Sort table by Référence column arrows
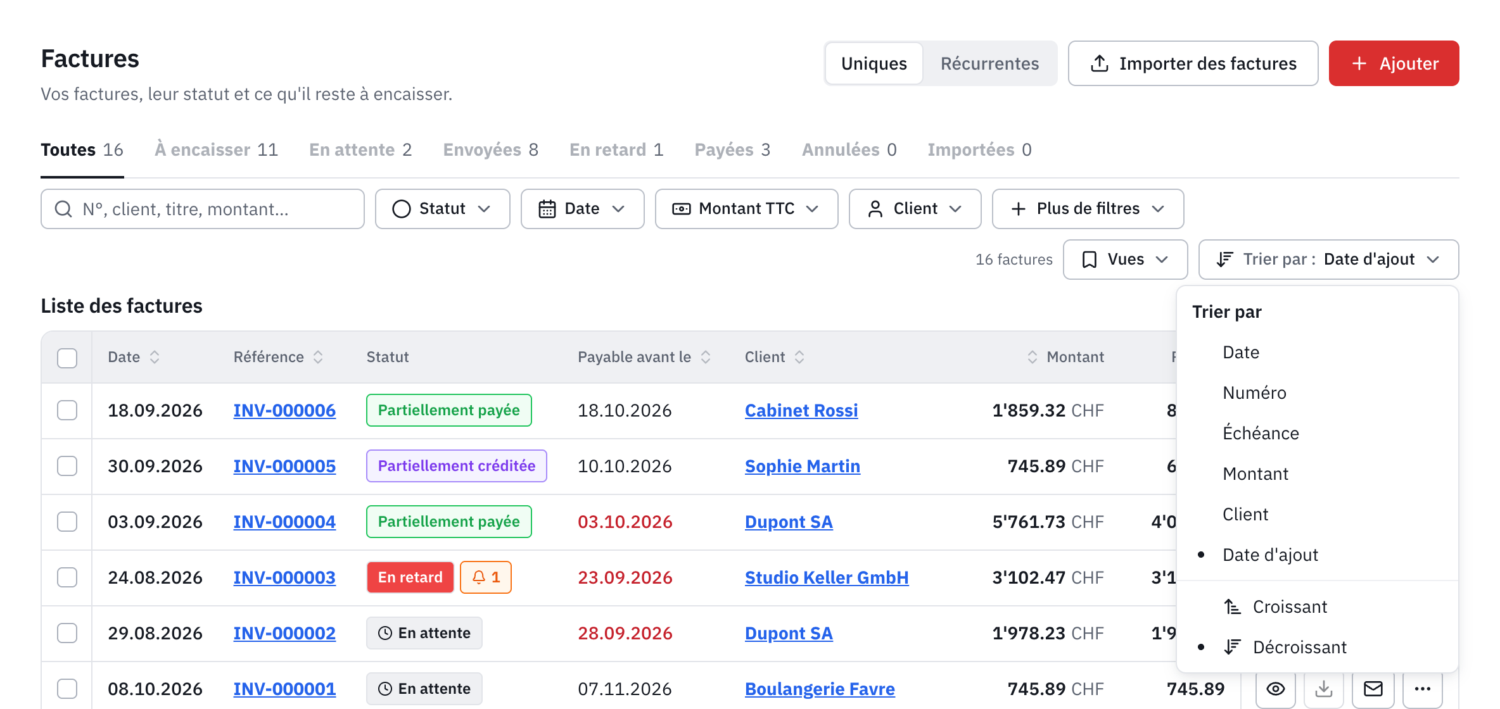This screenshot has width=1500, height=709. click(x=318, y=357)
